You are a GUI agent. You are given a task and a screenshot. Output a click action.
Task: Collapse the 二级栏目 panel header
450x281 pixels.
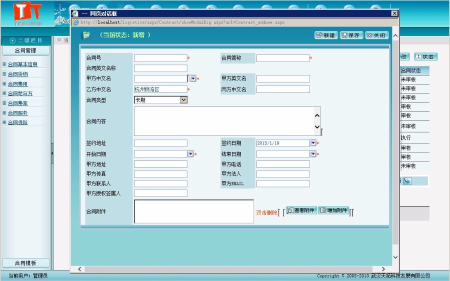point(26,40)
